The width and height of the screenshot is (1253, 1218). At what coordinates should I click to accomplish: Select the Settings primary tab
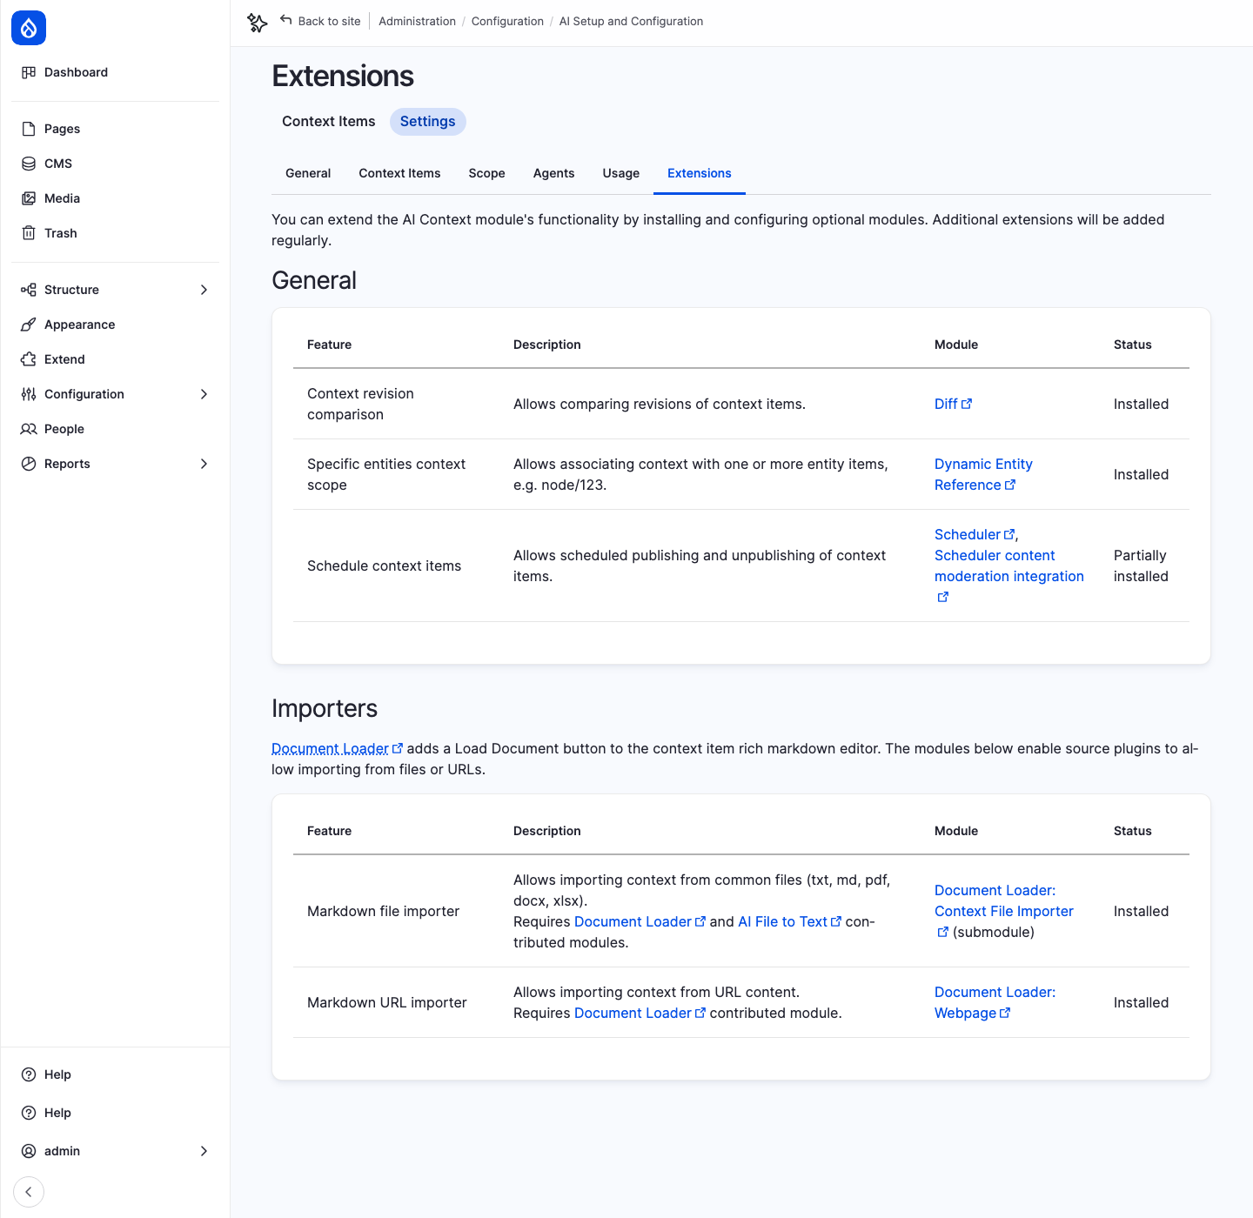pyautogui.click(x=428, y=122)
